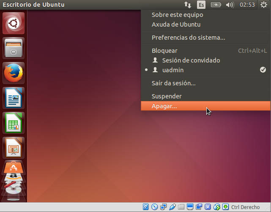Click the VirtualBox CPU virtualization chip icon
The width and height of the screenshot is (271, 212).
pos(208,207)
